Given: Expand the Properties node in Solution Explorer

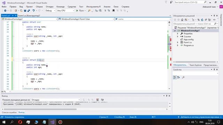Looking at the screenshot, I should click(177, 34).
